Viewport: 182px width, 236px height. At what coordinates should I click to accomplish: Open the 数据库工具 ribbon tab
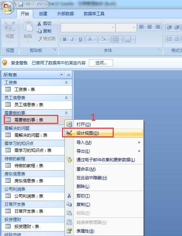(94, 14)
